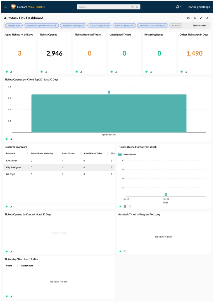
Task: Click the X icon on Unassigned Tickets card
Action: coord(116,72)
